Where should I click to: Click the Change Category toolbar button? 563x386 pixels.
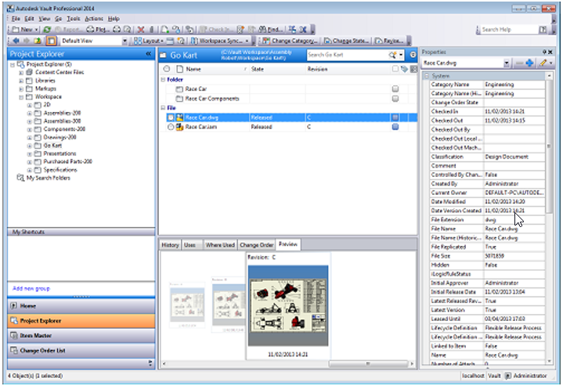[x=291, y=41]
